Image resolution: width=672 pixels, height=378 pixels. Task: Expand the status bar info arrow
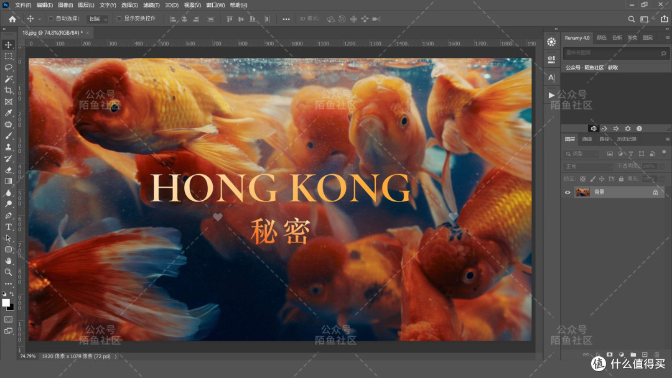click(116, 356)
